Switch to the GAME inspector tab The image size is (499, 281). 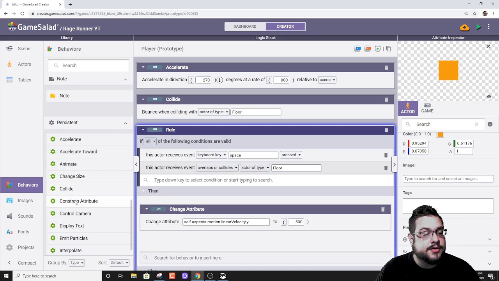pyautogui.click(x=427, y=108)
